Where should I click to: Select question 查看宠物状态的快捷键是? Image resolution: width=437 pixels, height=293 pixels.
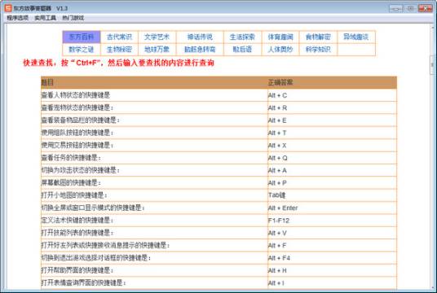click(154, 108)
